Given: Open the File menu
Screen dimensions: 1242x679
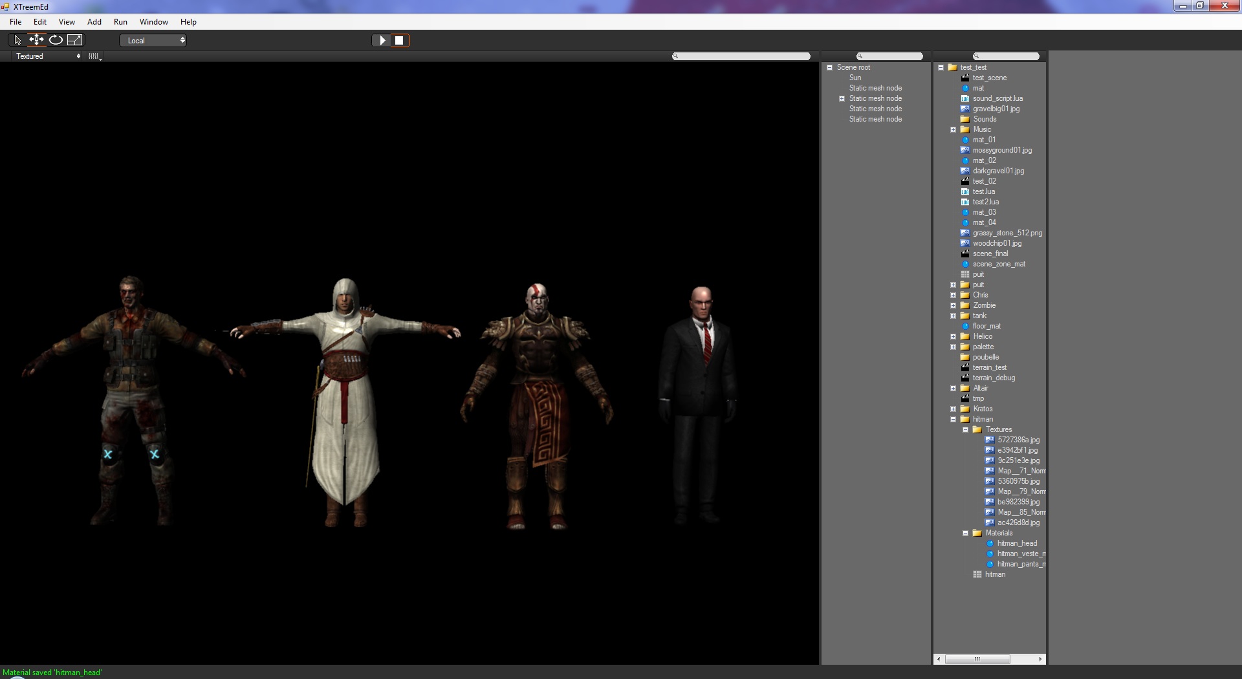Looking at the screenshot, I should tap(16, 22).
